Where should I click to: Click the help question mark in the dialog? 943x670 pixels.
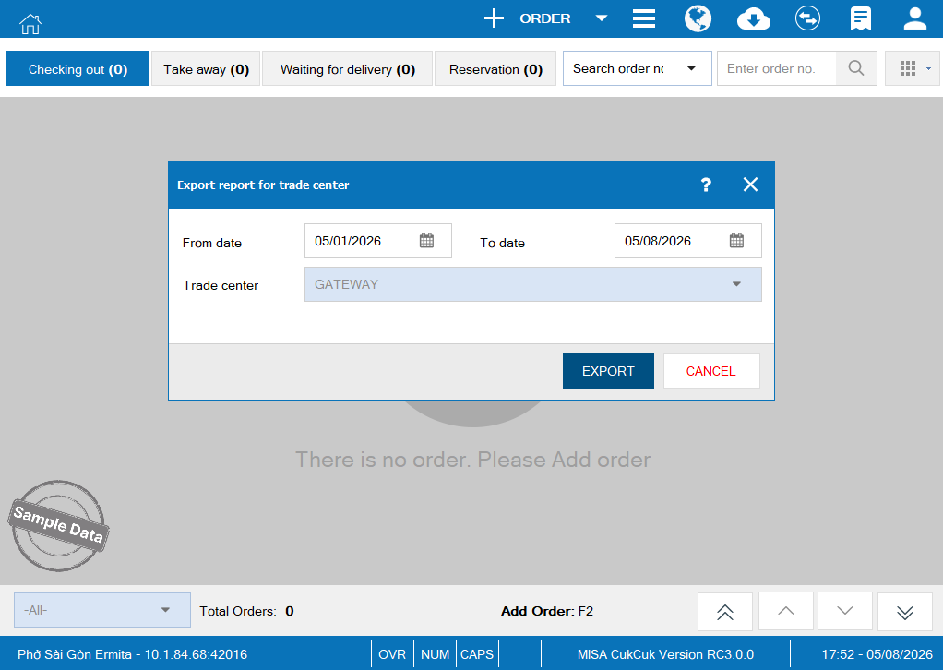click(706, 185)
